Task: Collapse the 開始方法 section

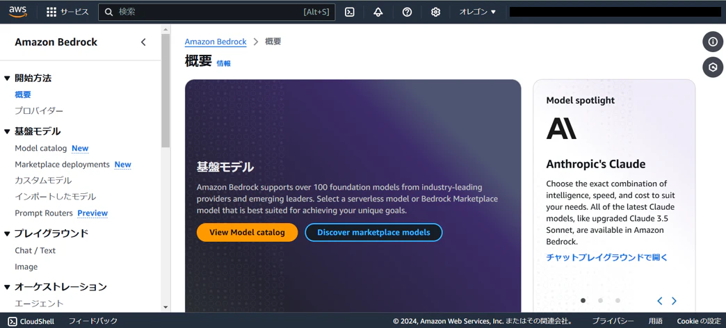Action: (7, 79)
